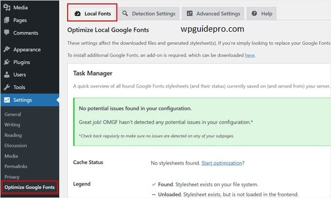Open Media settings submenu item

point(11,156)
